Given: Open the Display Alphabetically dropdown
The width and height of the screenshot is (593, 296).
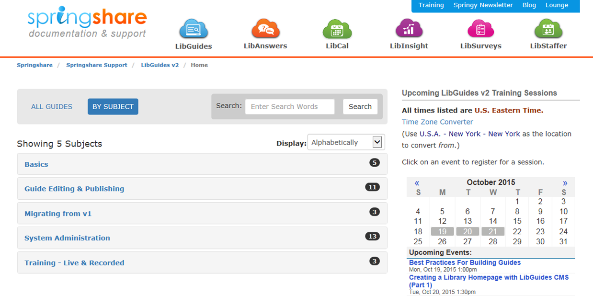Looking at the screenshot, I should click(x=346, y=142).
